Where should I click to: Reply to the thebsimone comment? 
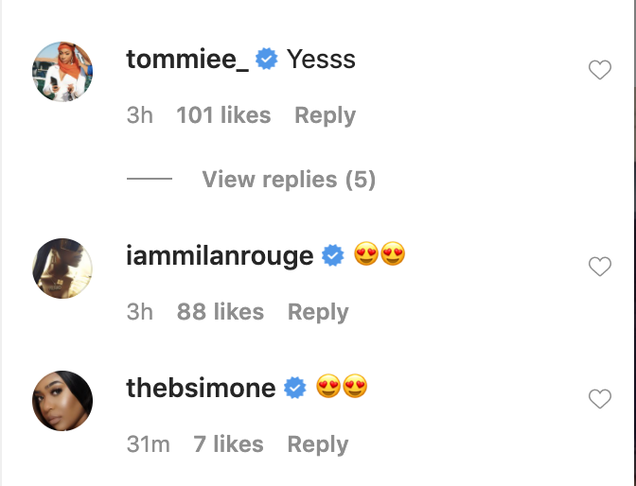pyautogui.click(x=318, y=444)
